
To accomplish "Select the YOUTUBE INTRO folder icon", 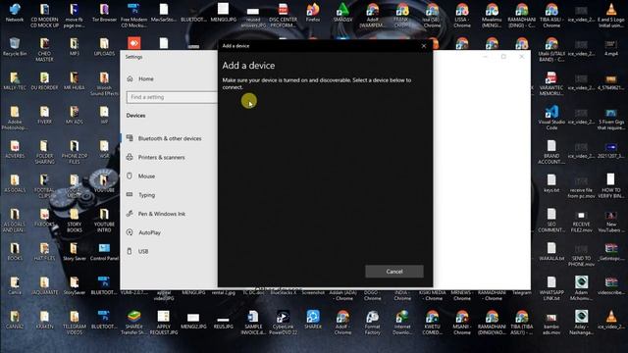I will pyautogui.click(x=104, y=220).
